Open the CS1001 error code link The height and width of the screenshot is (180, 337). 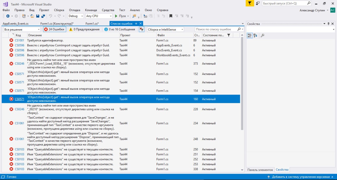click(x=19, y=41)
